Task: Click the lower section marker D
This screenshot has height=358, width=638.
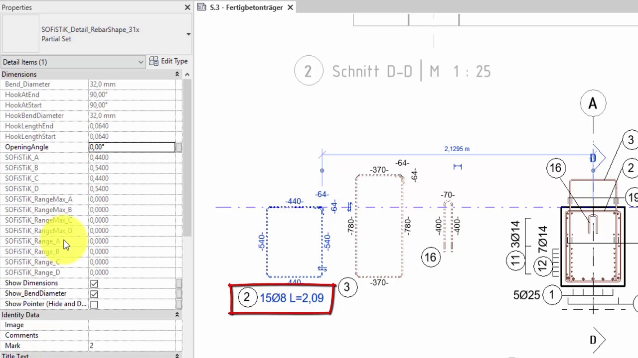Action: [597, 340]
